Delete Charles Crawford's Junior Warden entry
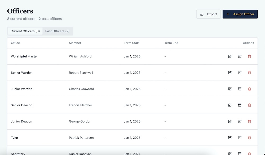 249,89
